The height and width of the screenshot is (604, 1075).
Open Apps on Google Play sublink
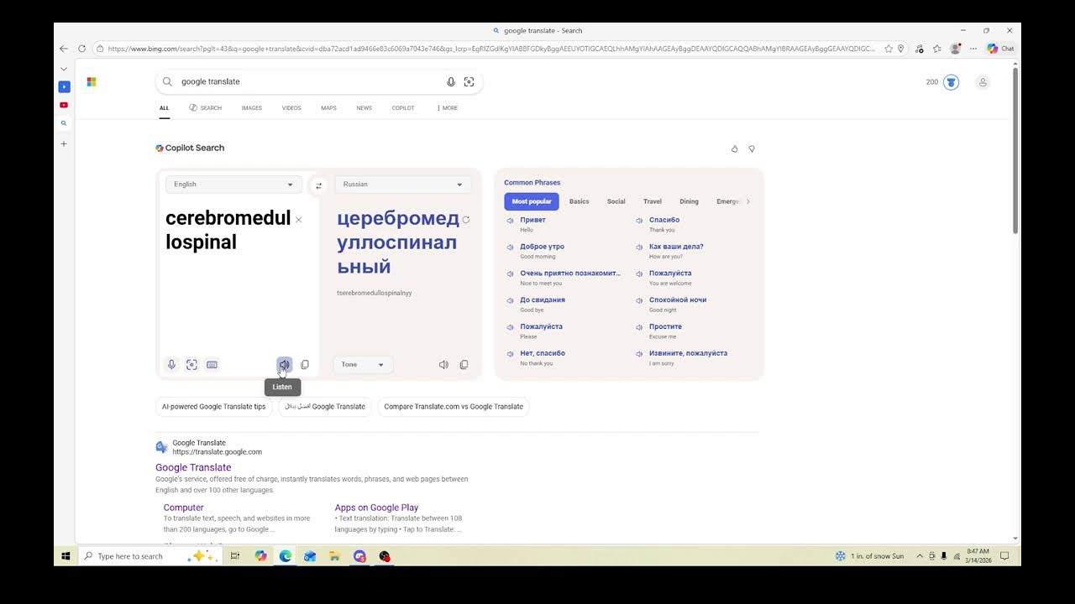click(376, 508)
